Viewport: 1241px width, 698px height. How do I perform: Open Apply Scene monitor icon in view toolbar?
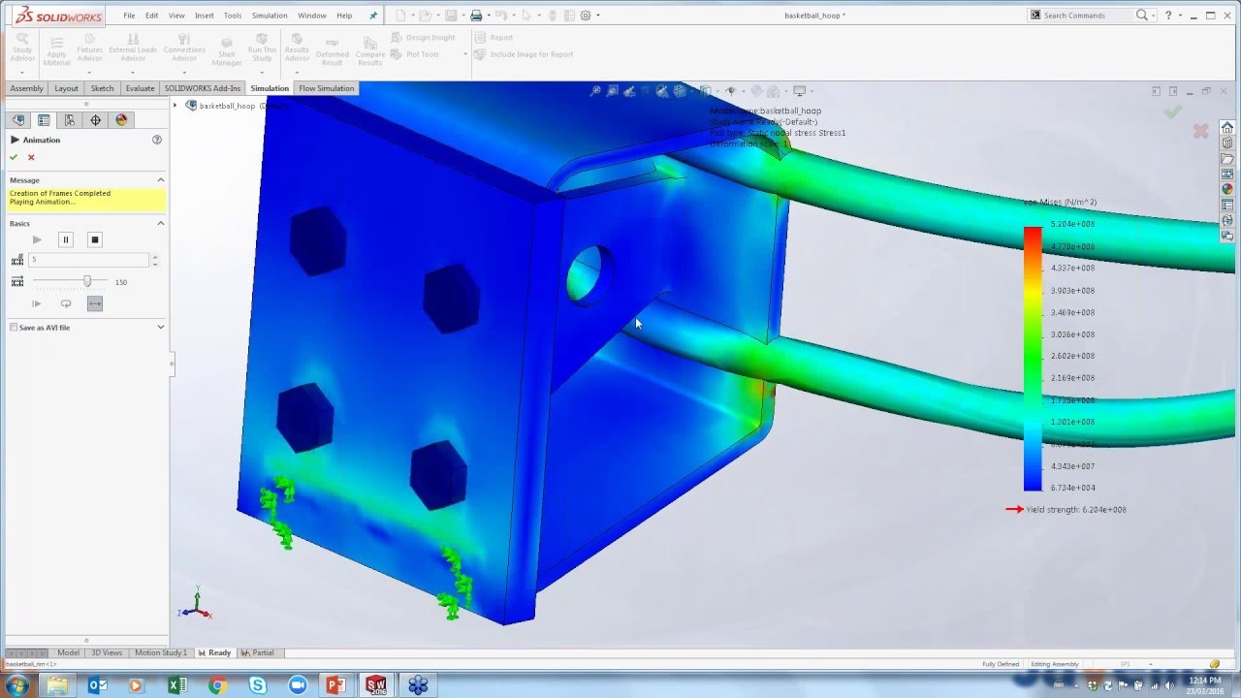coord(800,91)
